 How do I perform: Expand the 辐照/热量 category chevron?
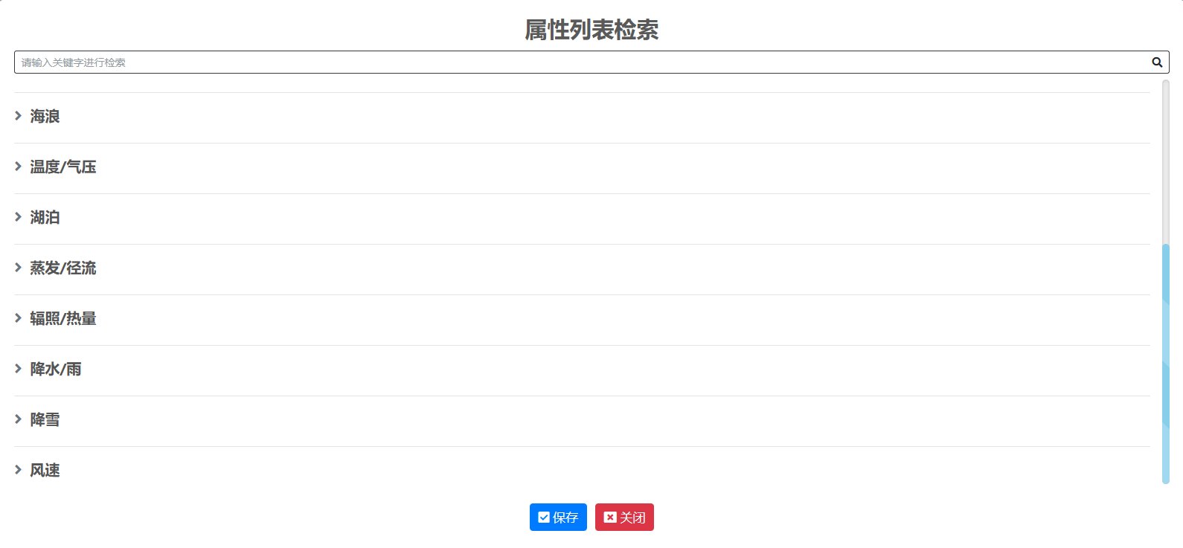(18, 318)
